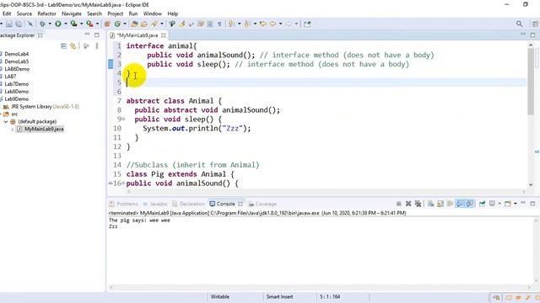Click the Next Annotation icon
This screenshot has height=303, width=540.
point(231,24)
